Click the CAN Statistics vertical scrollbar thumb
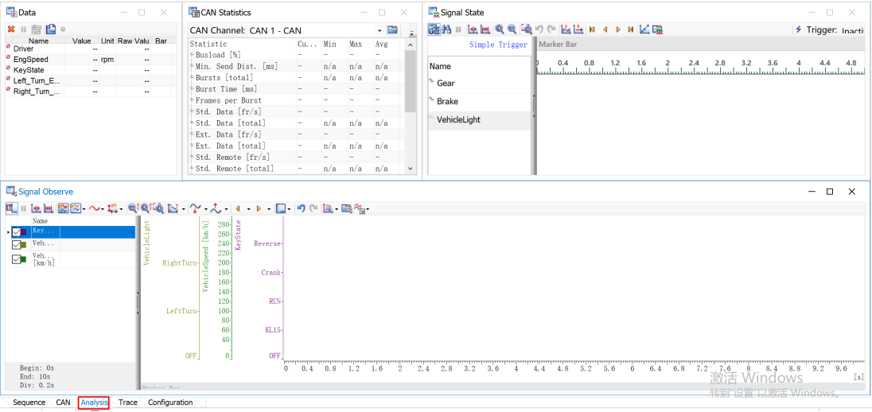The width and height of the screenshot is (872, 412). pyautogui.click(x=411, y=81)
